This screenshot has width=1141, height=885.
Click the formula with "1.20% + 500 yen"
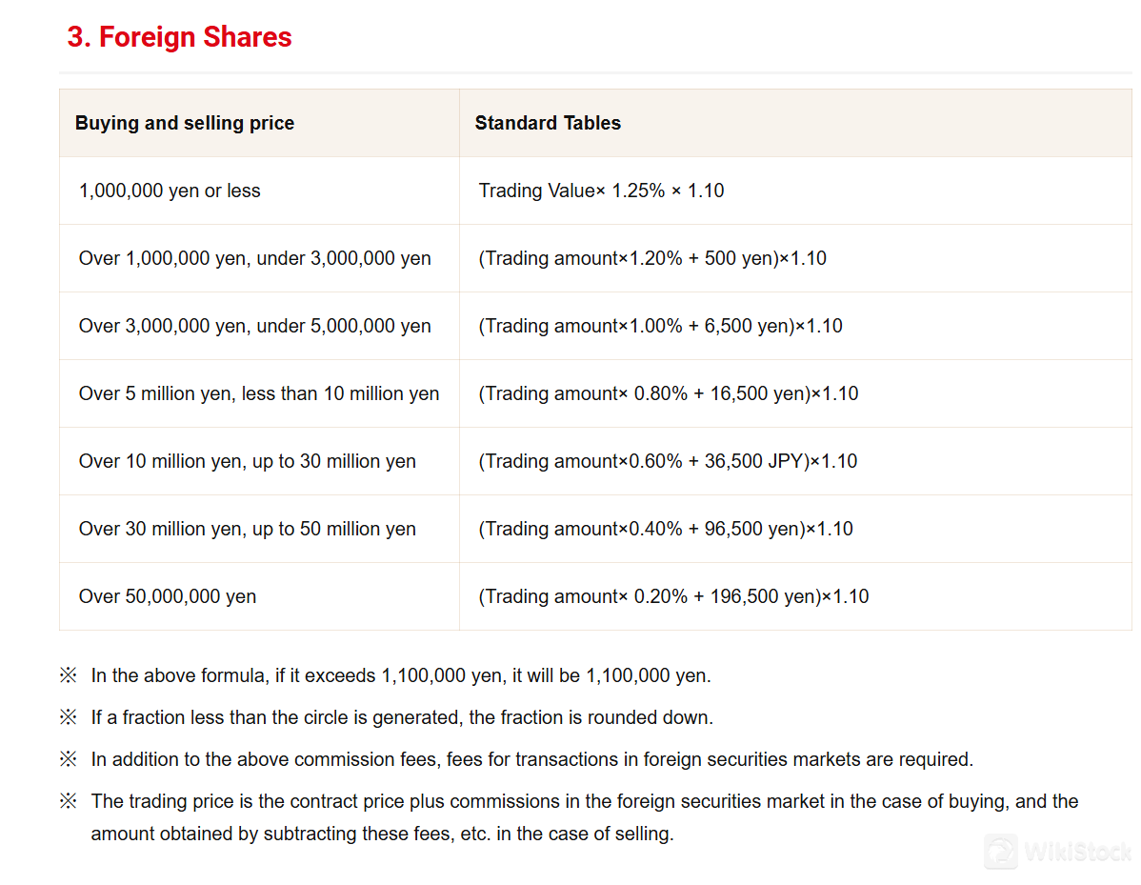[652, 258]
